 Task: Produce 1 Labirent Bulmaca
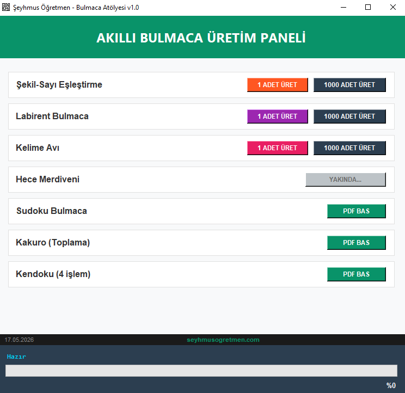[x=278, y=116]
